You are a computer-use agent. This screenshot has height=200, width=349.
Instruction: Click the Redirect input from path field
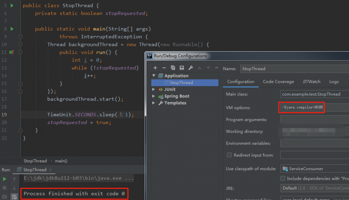pos(314,155)
